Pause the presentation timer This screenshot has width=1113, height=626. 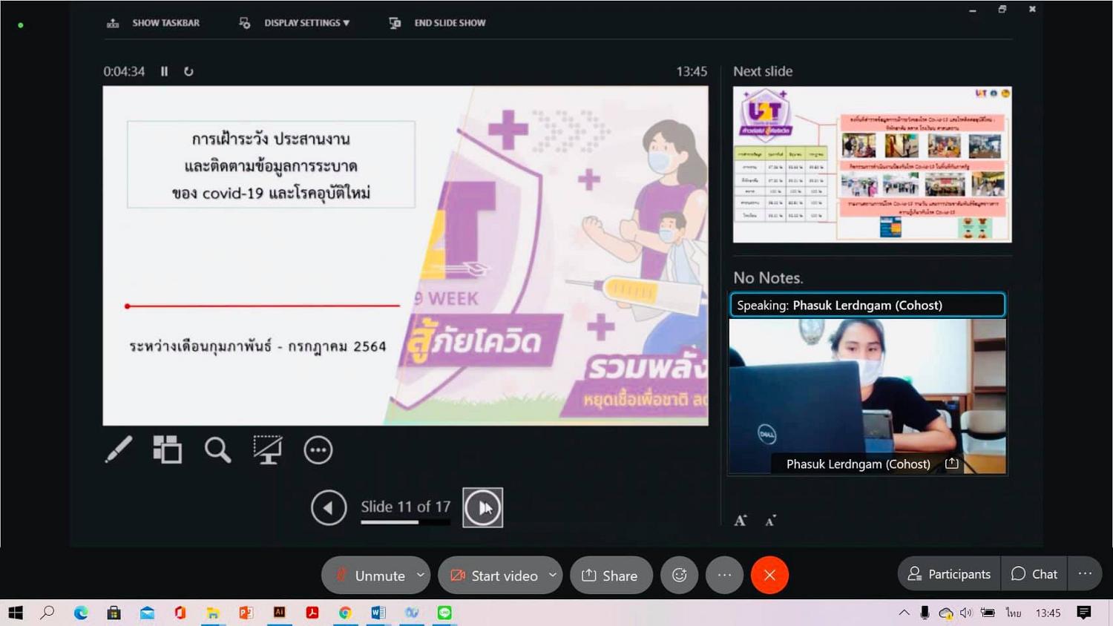(x=164, y=71)
